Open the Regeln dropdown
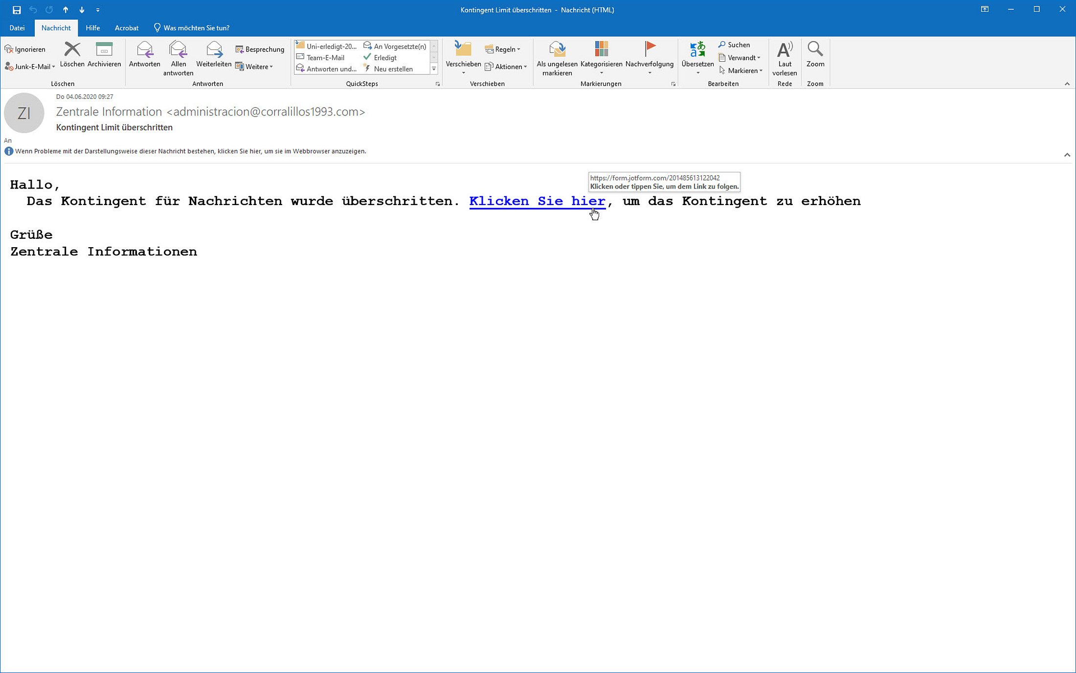The image size is (1076, 673). click(503, 49)
